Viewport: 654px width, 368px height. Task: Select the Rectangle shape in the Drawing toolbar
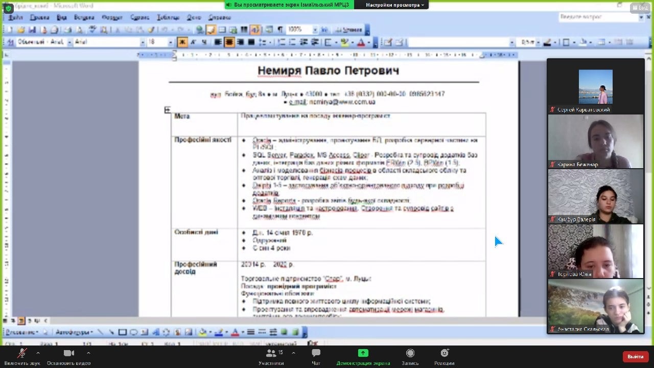(123, 332)
